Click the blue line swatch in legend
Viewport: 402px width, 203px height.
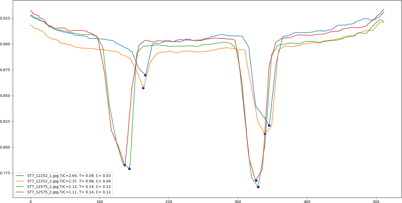[20, 176]
